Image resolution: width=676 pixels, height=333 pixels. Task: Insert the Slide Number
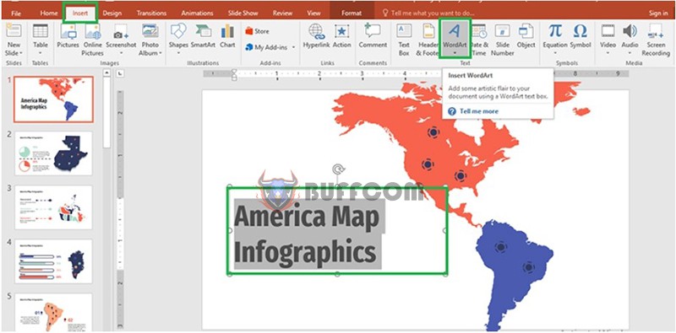click(502, 40)
